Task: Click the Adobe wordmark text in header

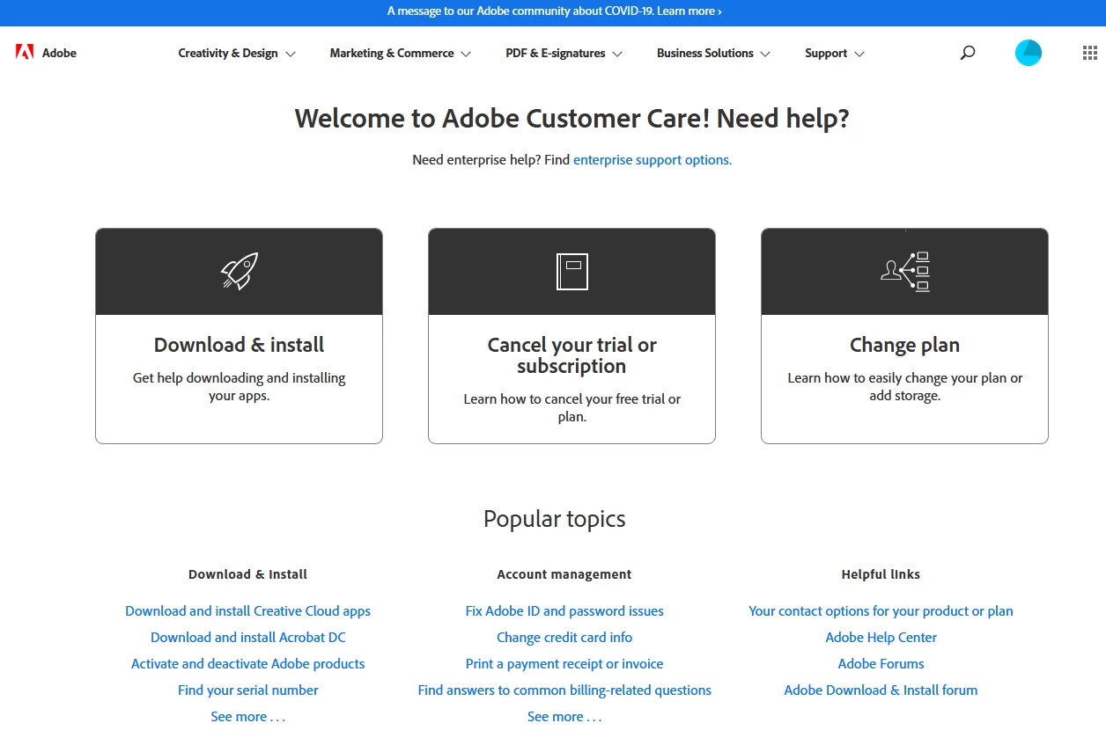Action: tap(59, 53)
